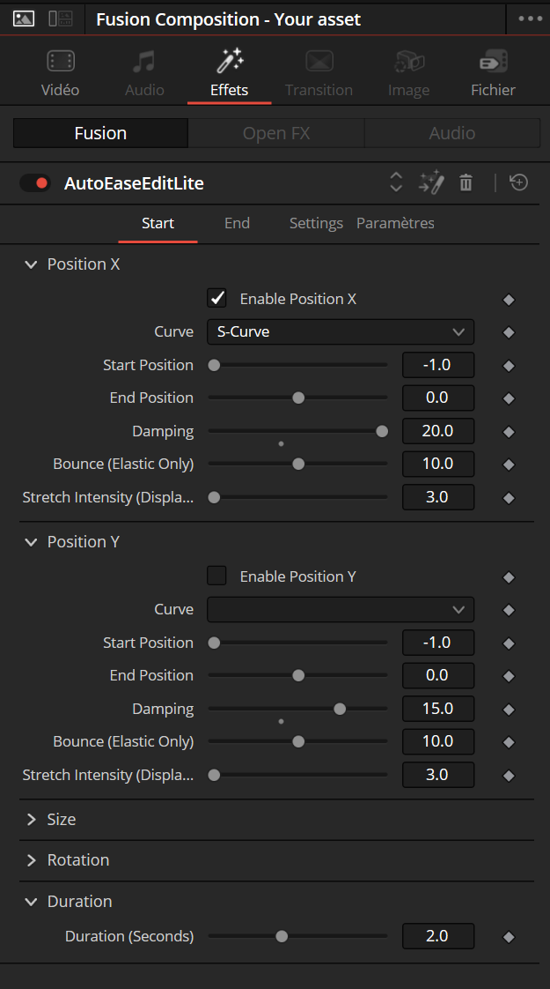
Task: Switch to the End tab
Action: [237, 223]
